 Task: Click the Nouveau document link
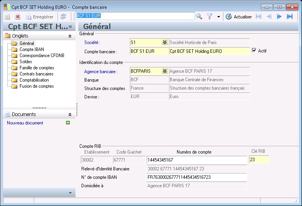(x=25, y=123)
